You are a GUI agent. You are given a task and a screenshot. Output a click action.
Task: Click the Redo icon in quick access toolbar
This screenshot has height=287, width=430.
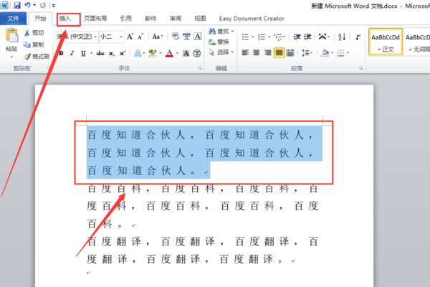pos(43,5)
